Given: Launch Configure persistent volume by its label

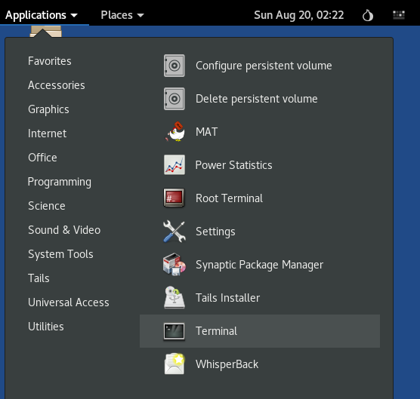Looking at the screenshot, I should (x=264, y=66).
